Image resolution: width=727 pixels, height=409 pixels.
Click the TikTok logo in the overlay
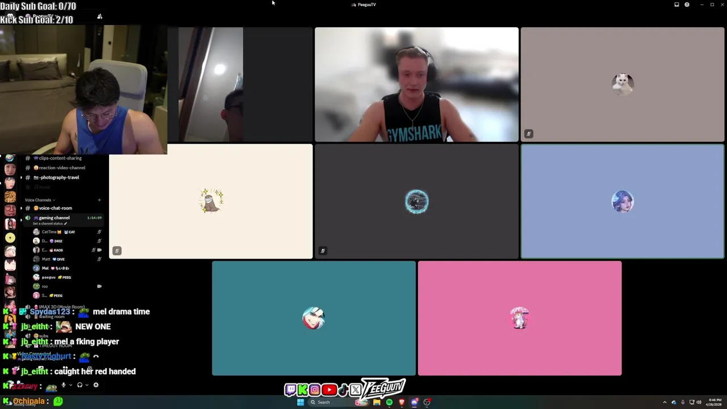point(343,390)
